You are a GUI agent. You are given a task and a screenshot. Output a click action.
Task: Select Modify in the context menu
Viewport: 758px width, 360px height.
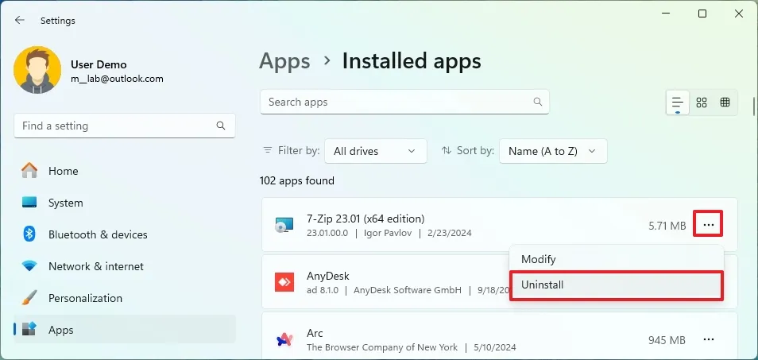coord(538,259)
